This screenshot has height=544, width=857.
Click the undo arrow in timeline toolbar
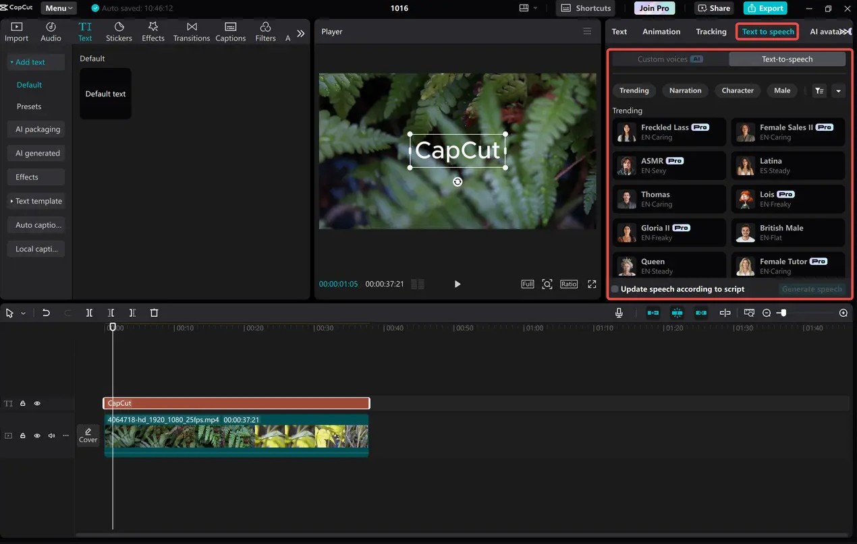point(46,313)
